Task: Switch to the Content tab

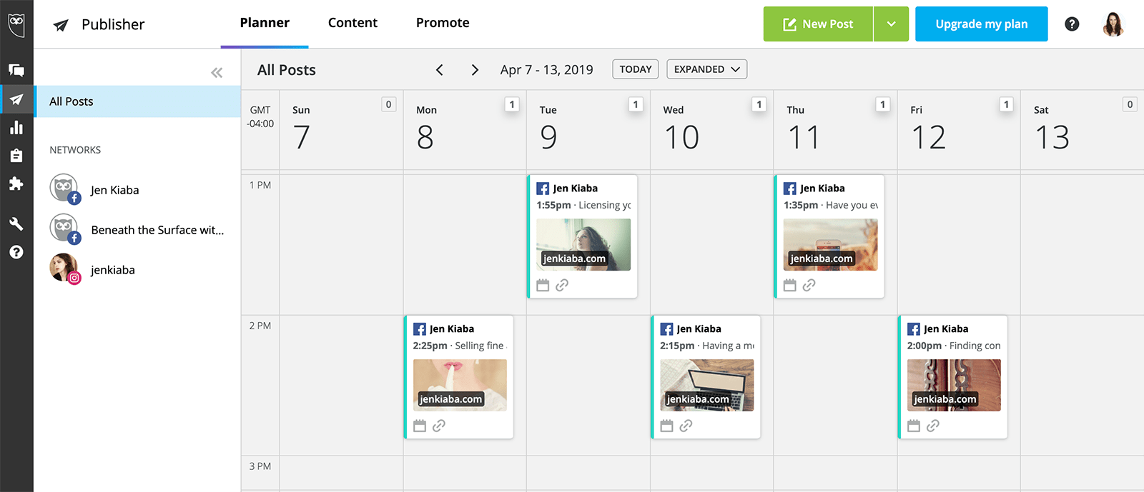Action: click(x=352, y=22)
